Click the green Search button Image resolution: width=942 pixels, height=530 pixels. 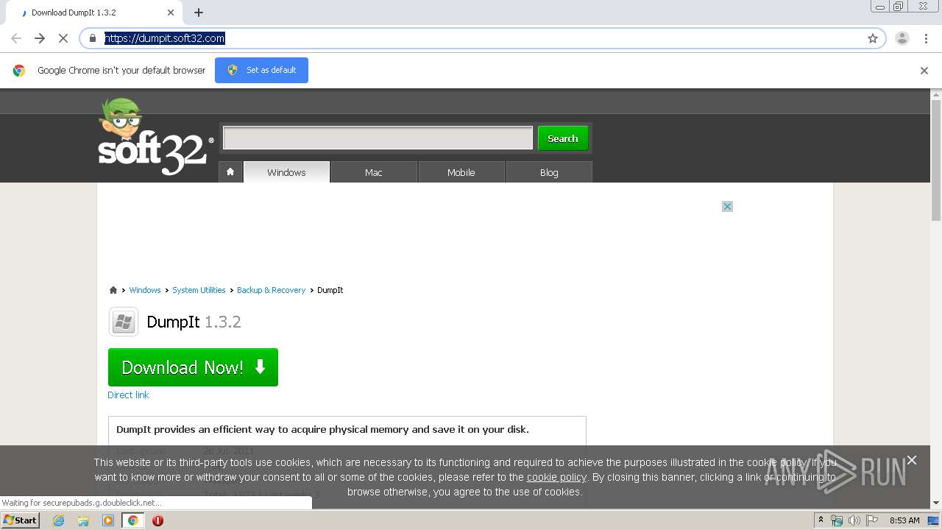(563, 138)
